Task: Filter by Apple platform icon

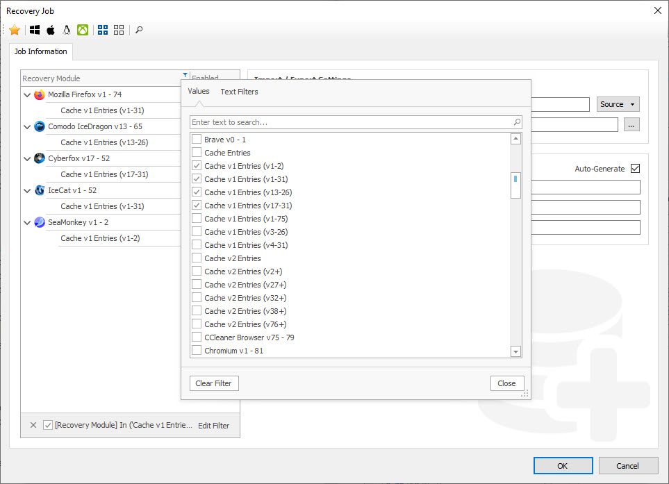Action: click(51, 30)
